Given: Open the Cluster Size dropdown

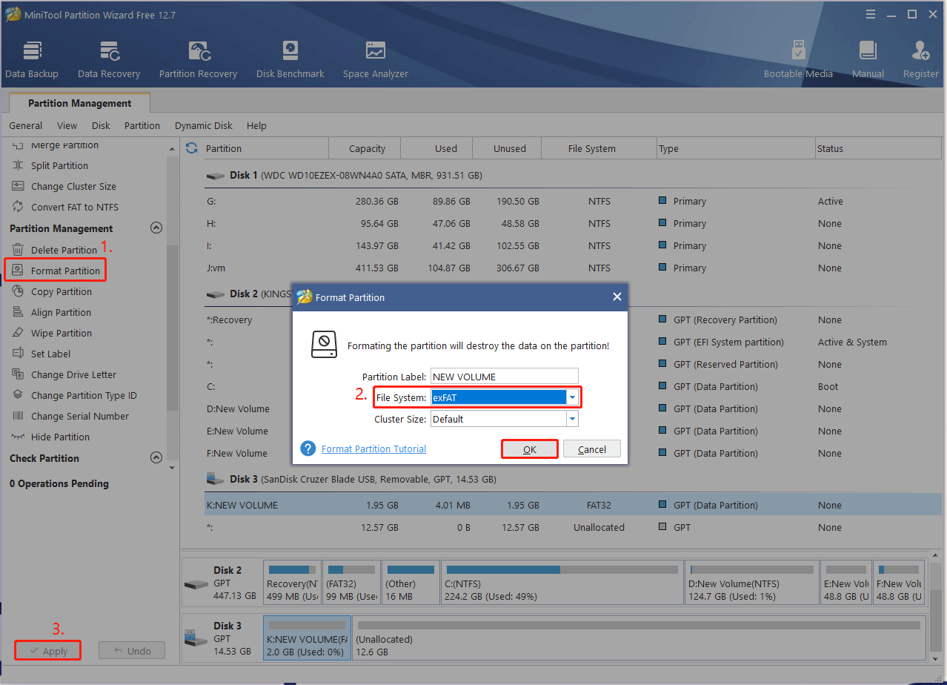Looking at the screenshot, I should coord(571,419).
